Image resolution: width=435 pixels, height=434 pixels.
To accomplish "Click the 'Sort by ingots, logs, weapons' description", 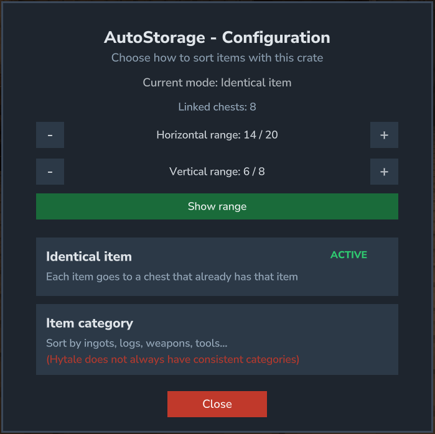I will [x=135, y=343].
